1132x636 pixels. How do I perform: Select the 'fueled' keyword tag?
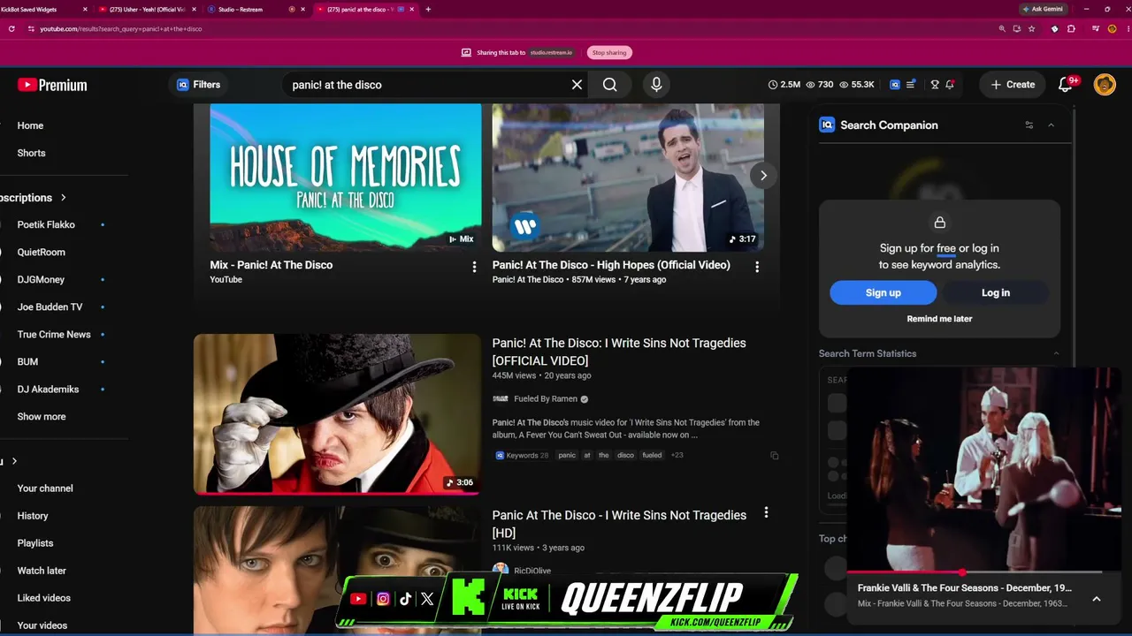[x=652, y=456]
